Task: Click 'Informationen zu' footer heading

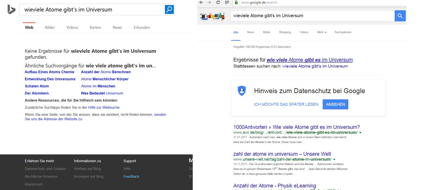Action: [87, 161]
